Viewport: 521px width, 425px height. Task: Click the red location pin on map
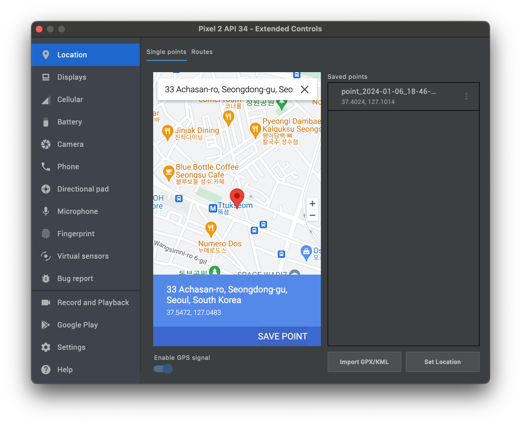click(x=237, y=198)
